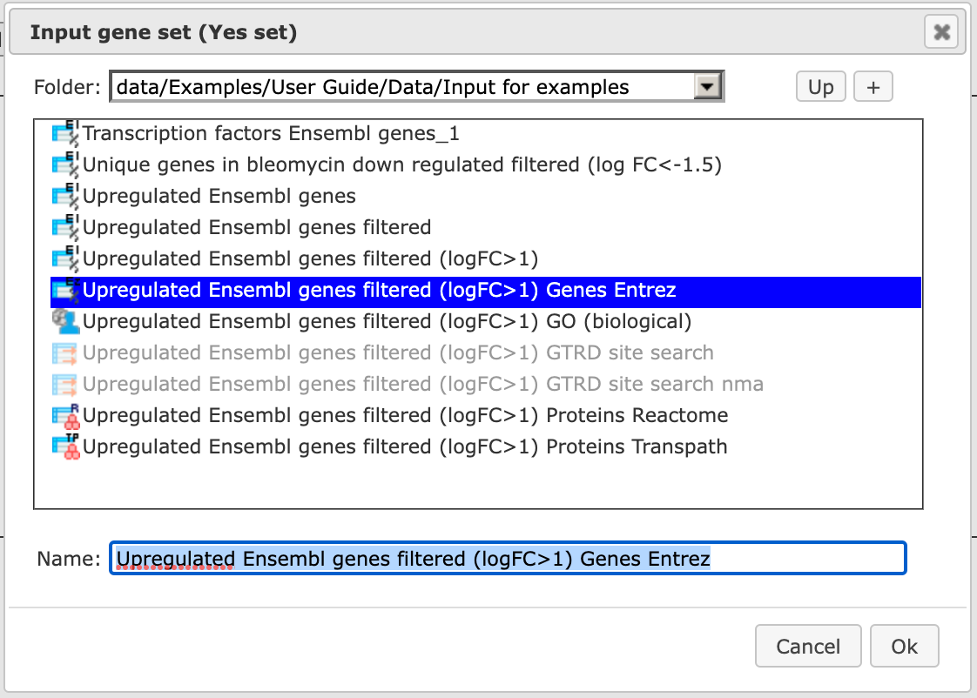This screenshot has width=977, height=698.
Task: Click the GTRD site search track icon
Action: [x=64, y=353]
